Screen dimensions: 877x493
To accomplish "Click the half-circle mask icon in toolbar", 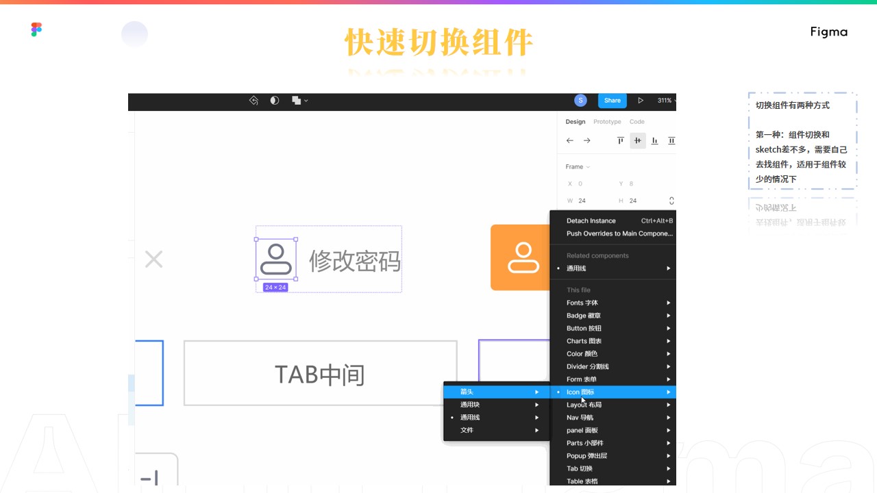I will (x=275, y=101).
